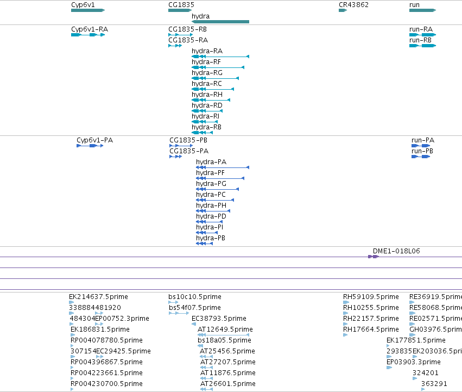
Task: Click the CG1835-PA protein label
Action: click(x=189, y=151)
